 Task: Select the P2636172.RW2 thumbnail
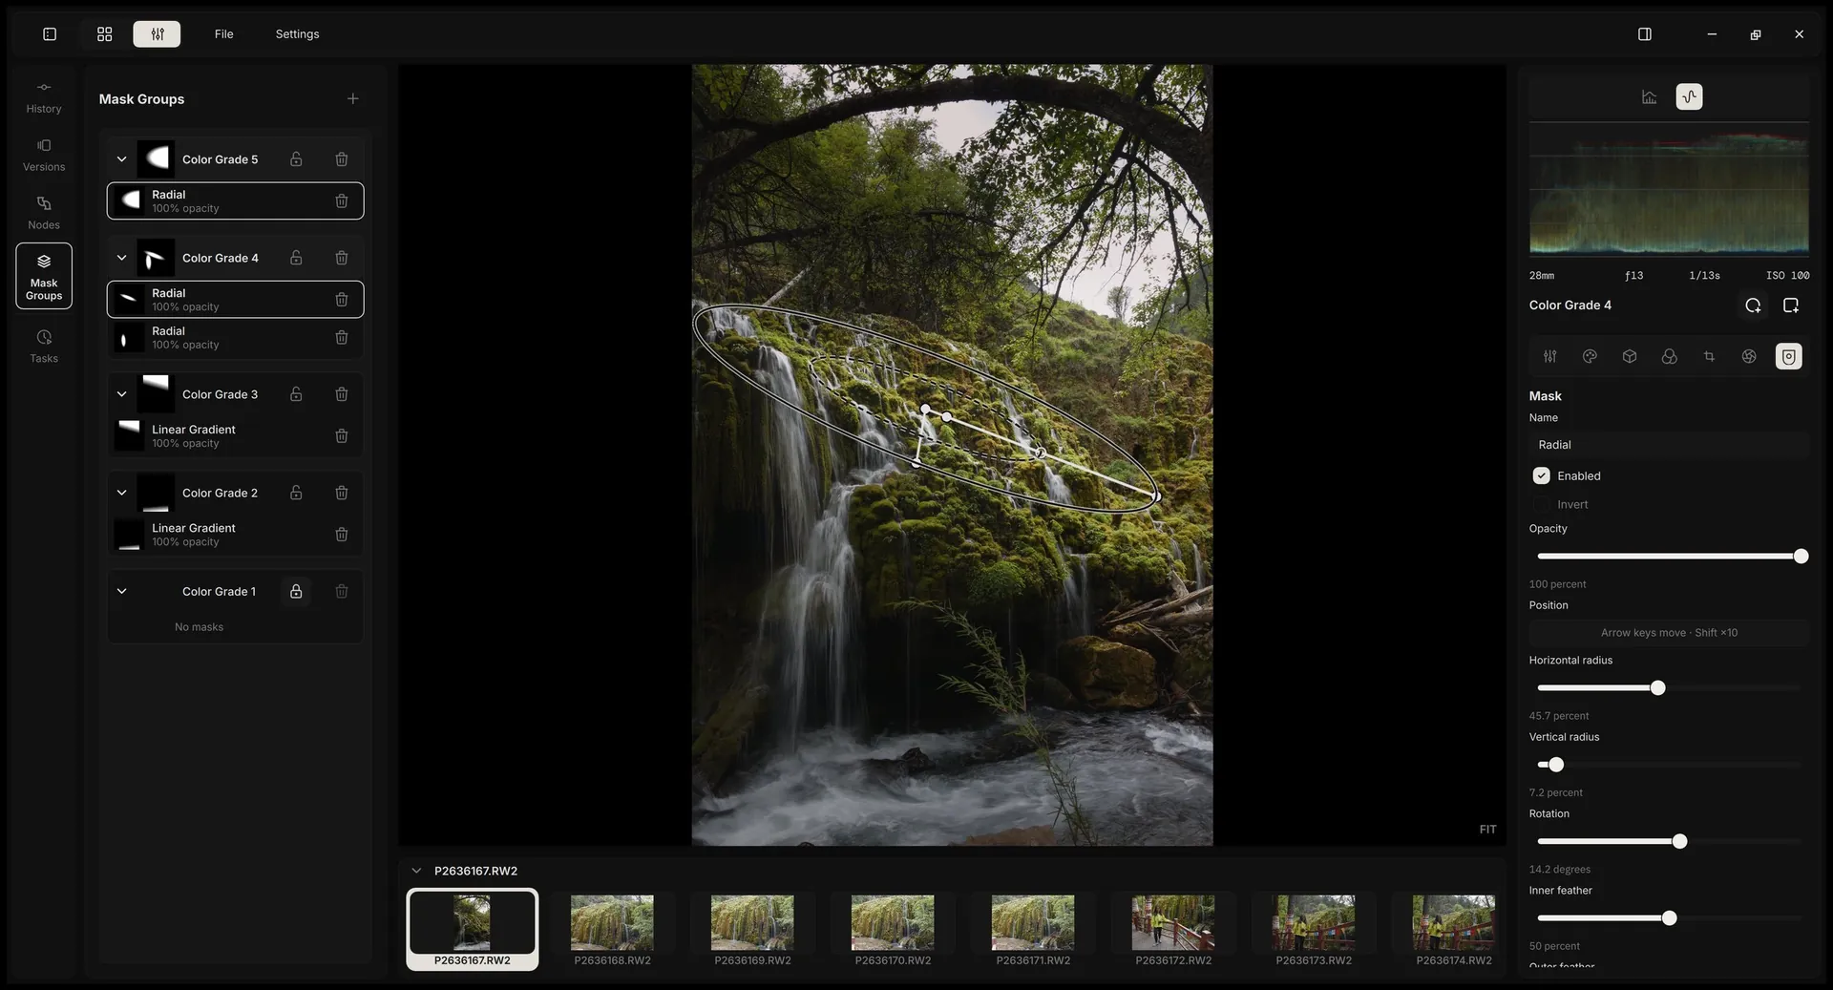(x=1173, y=931)
